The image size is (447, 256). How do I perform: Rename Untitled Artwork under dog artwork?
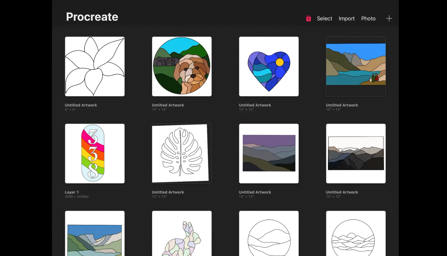tap(168, 105)
